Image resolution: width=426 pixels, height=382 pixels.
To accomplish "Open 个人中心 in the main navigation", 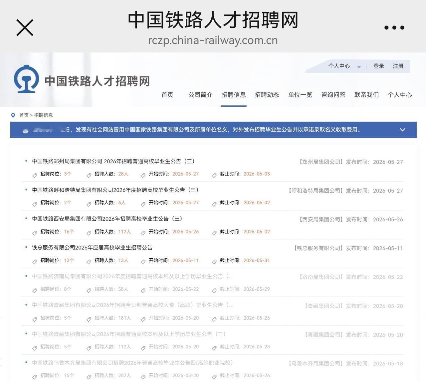I will point(400,95).
